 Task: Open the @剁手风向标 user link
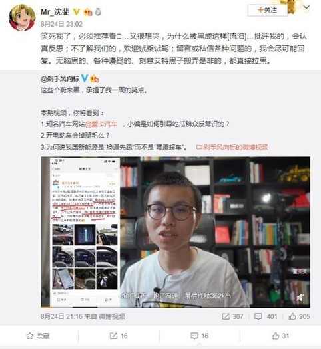[x=60, y=79]
